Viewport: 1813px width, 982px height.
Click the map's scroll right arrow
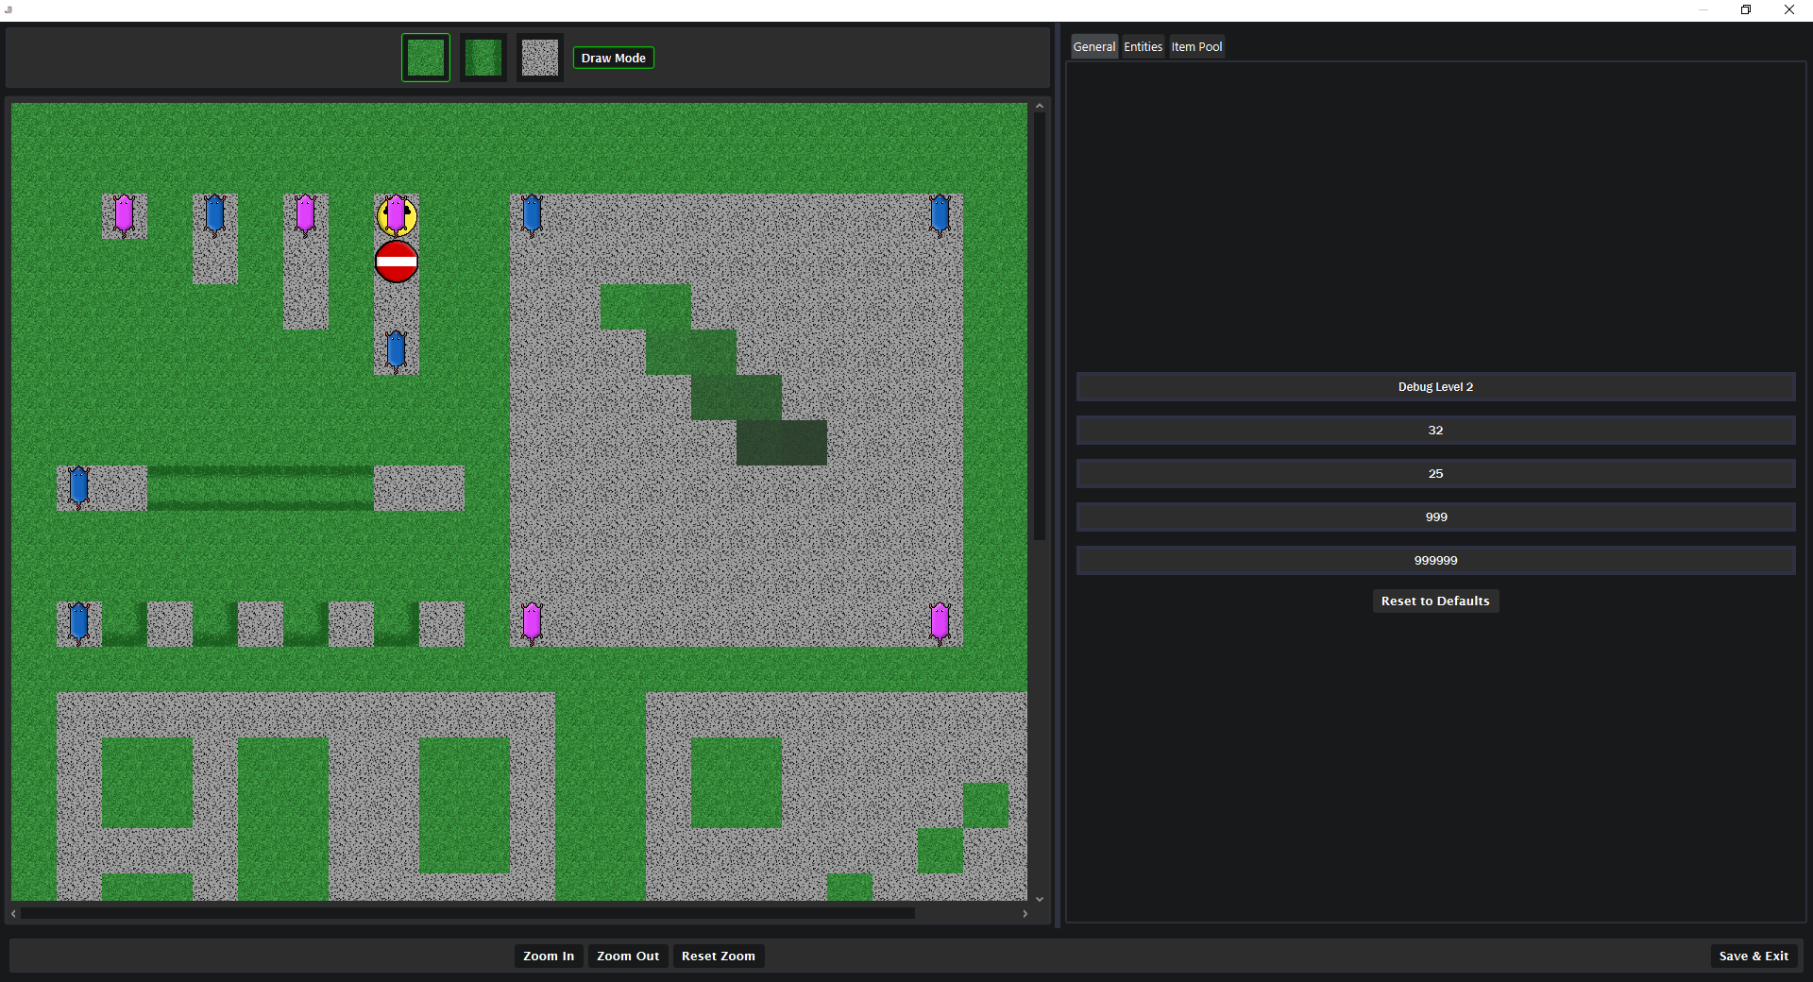[x=1025, y=913]
